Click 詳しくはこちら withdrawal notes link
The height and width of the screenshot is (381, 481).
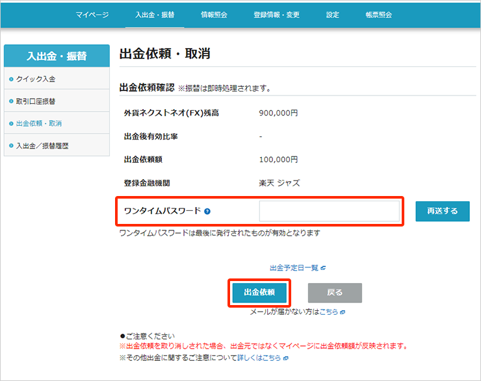259,358
